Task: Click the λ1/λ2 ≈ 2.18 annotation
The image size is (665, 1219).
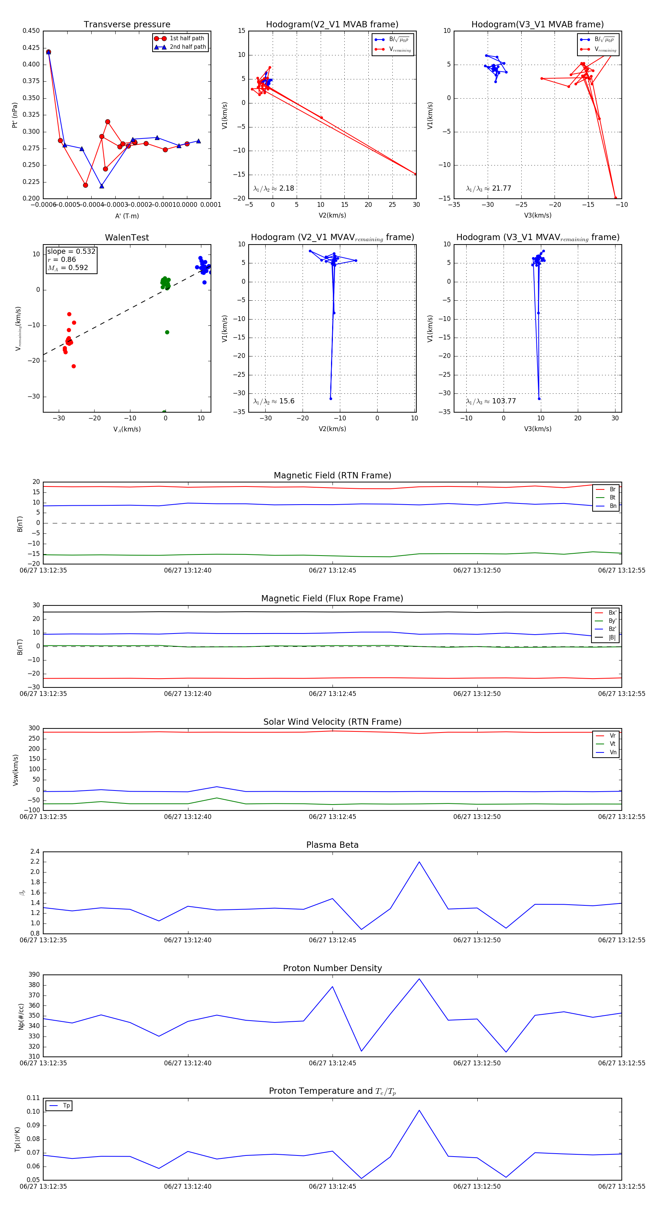Action: (x=273, y=188)
